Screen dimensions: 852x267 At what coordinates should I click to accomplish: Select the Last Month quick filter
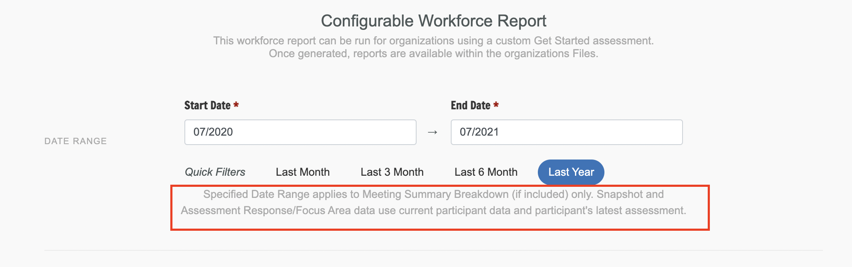pos(303,172)
